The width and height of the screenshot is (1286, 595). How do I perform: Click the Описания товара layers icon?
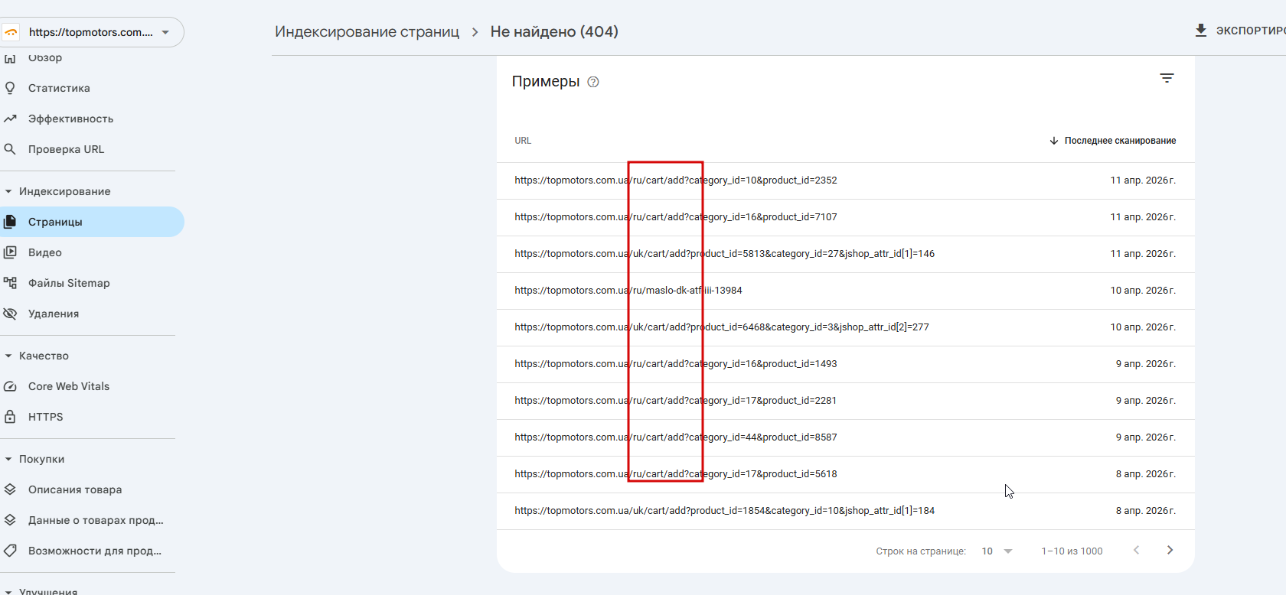pyautogui.click(x=10, y=489)
